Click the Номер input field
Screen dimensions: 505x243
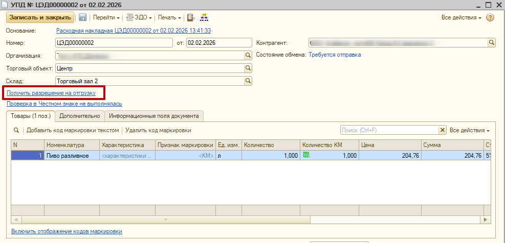114,43
